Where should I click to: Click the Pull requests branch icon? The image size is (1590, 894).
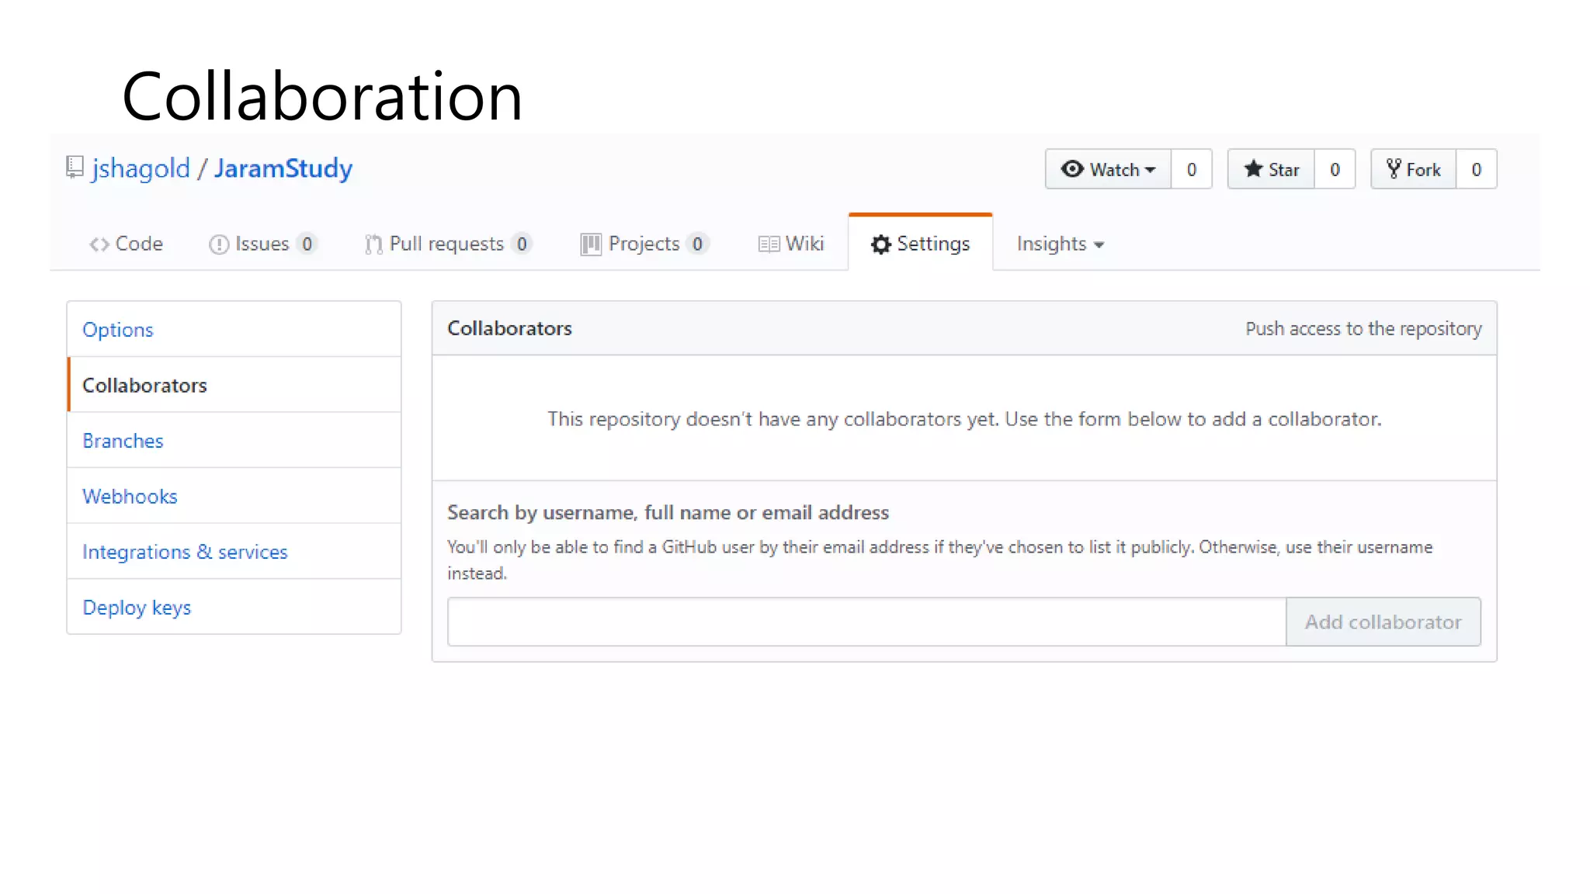coord(373,244)
